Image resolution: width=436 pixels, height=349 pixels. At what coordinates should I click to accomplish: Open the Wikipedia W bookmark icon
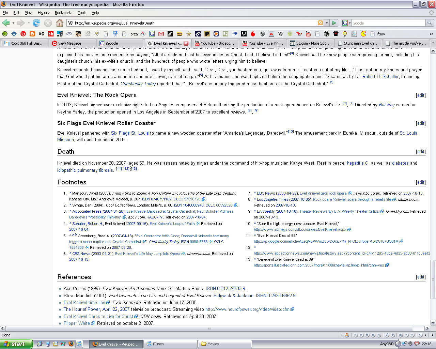tap(281, 34)
